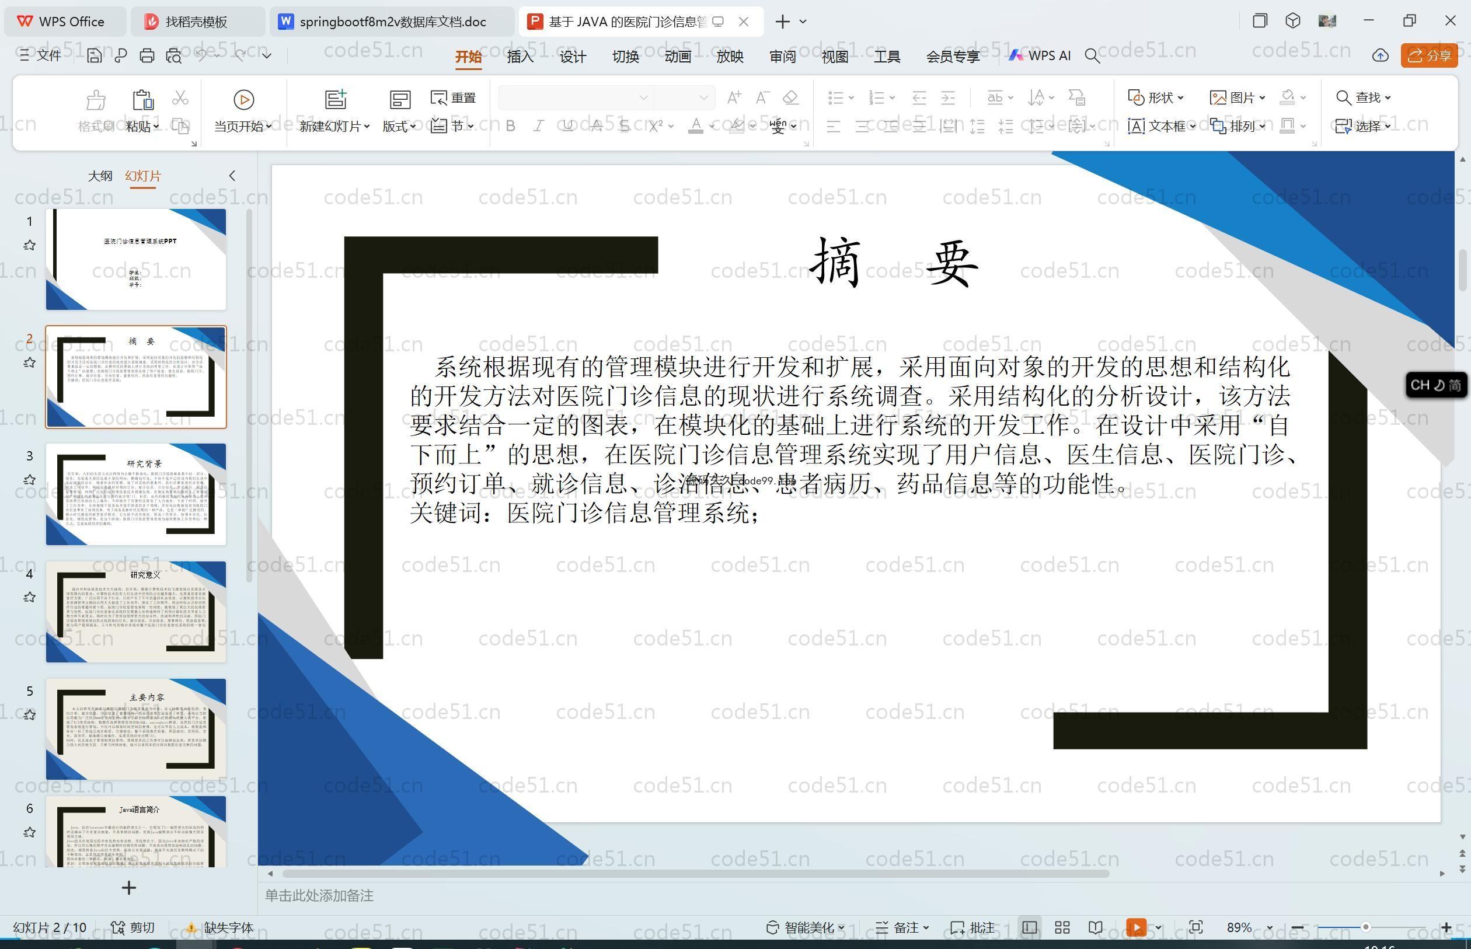
Task: Click Missing Fonts (缺失字体) warning
Action: [219, 927]
